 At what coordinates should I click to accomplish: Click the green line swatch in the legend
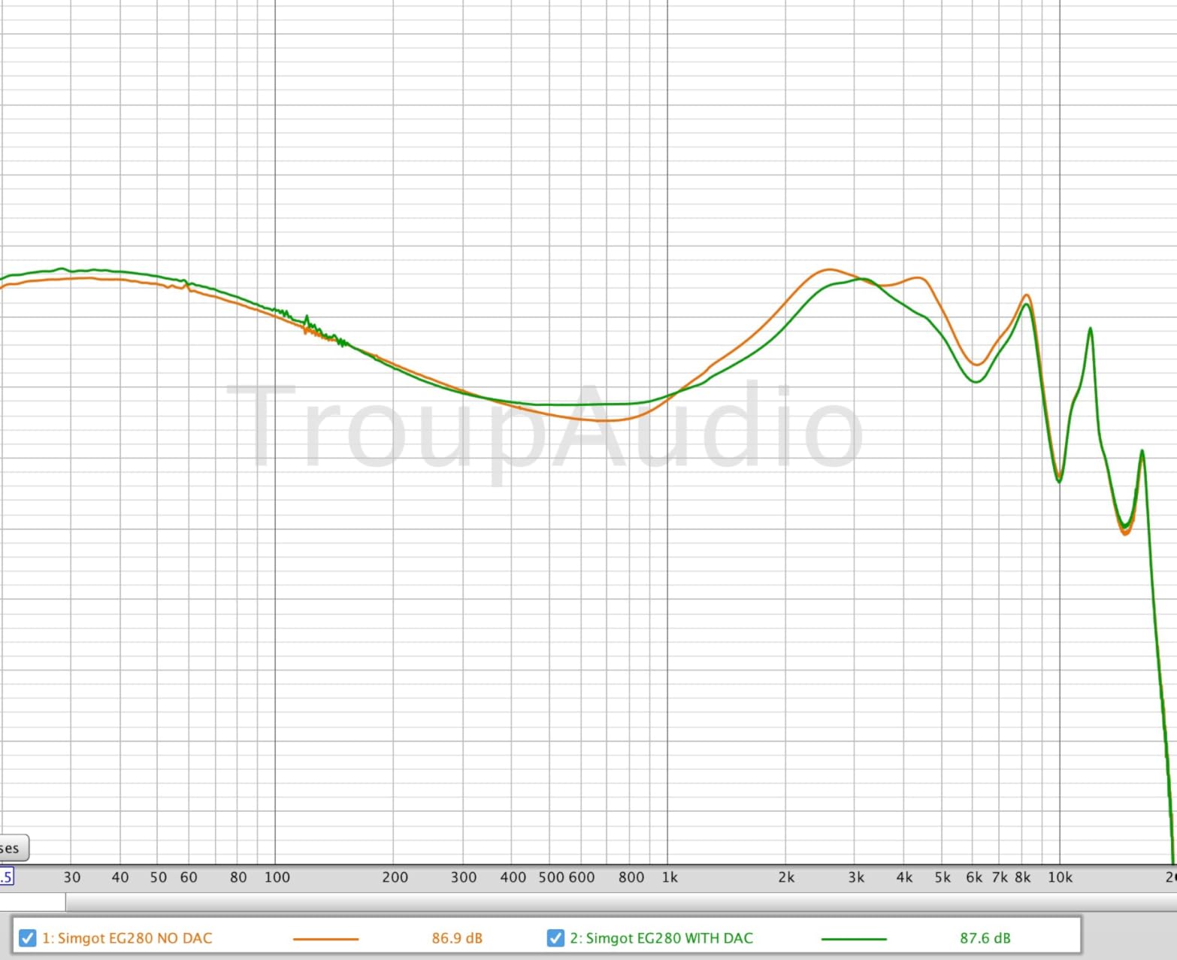pos(854,938)
